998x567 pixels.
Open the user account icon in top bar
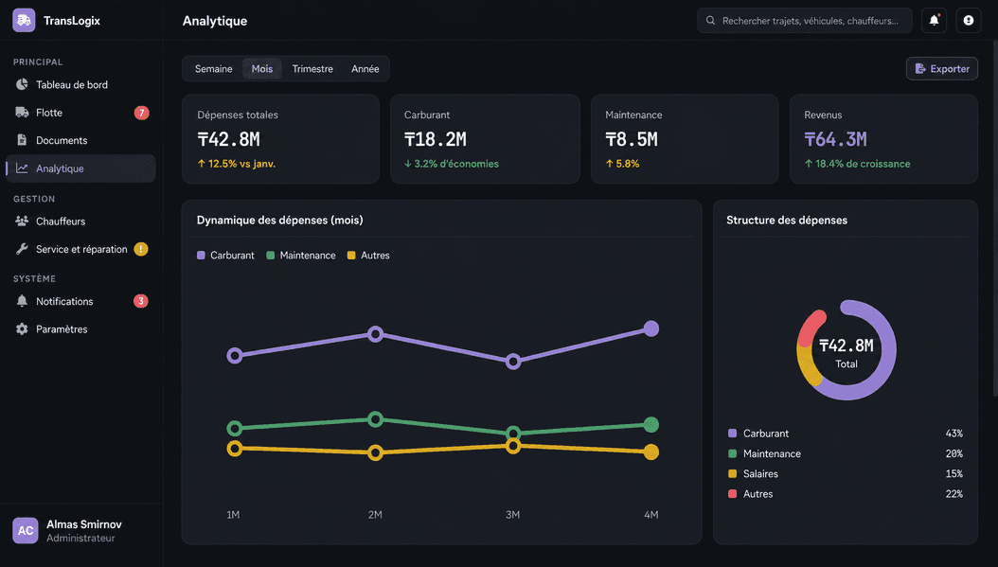pos(968,21)
